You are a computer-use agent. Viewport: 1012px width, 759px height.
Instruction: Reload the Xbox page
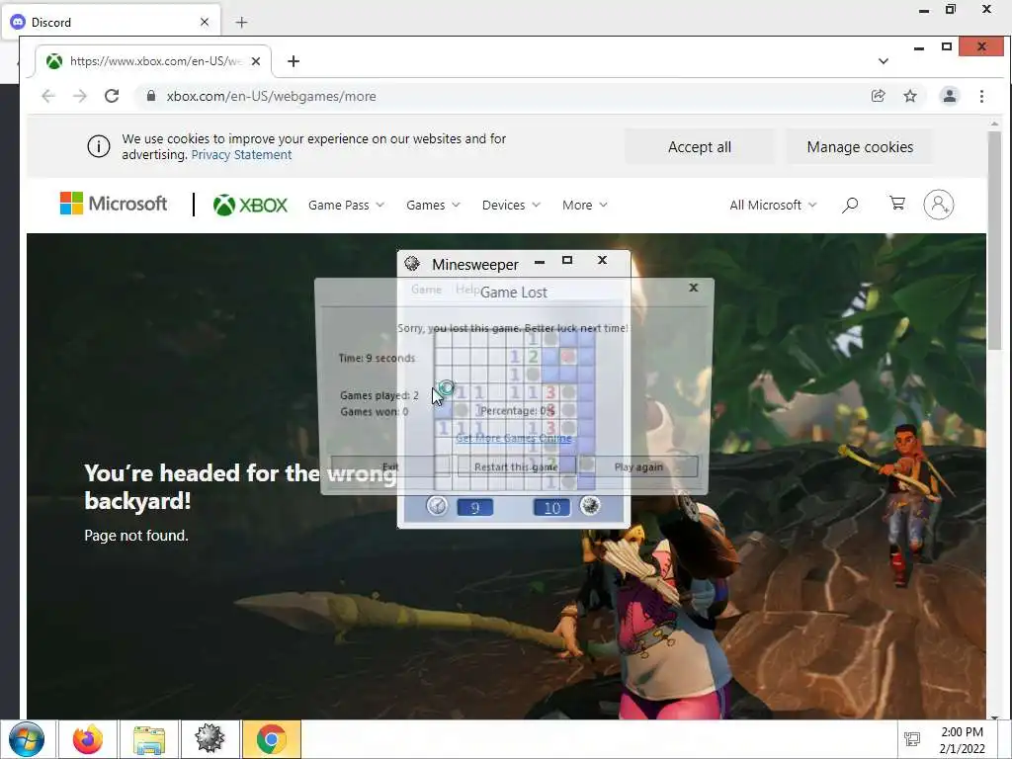click(x=112, y=96)
